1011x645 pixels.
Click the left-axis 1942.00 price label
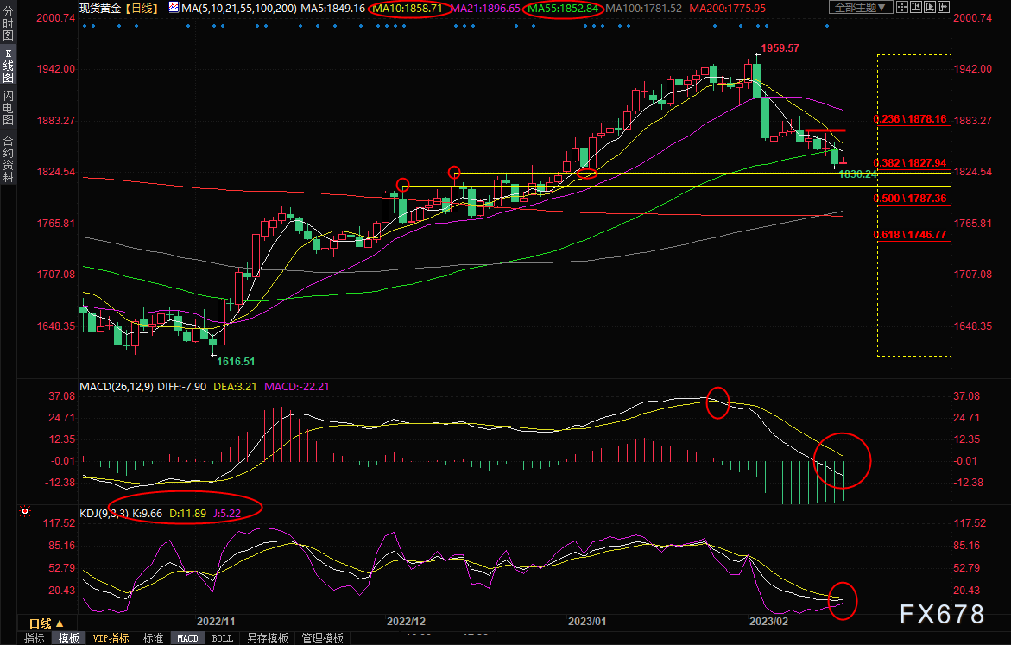(55, 68)
